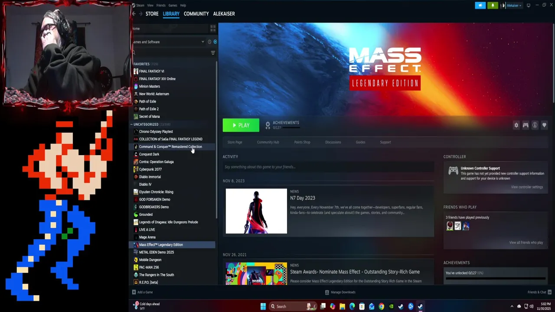
Task: Click the achievements progress bar
Action: click(x=495, y=278)
